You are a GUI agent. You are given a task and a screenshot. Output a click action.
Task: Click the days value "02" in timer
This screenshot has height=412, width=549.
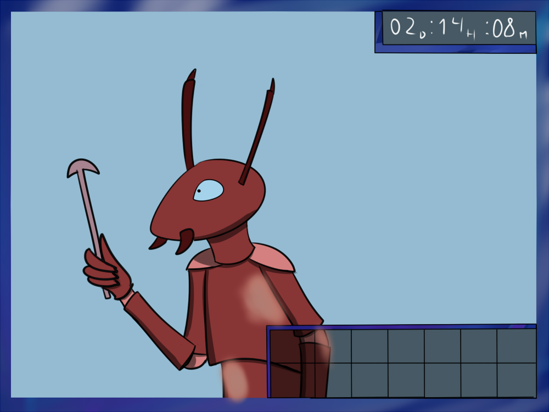404,29
